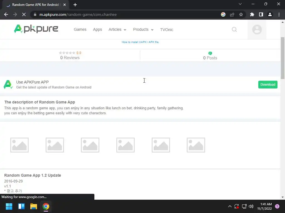285x213 pixels.
Task: Open the fourth screenshot placeholder thumbnail
Action: [x=126, y=145]
